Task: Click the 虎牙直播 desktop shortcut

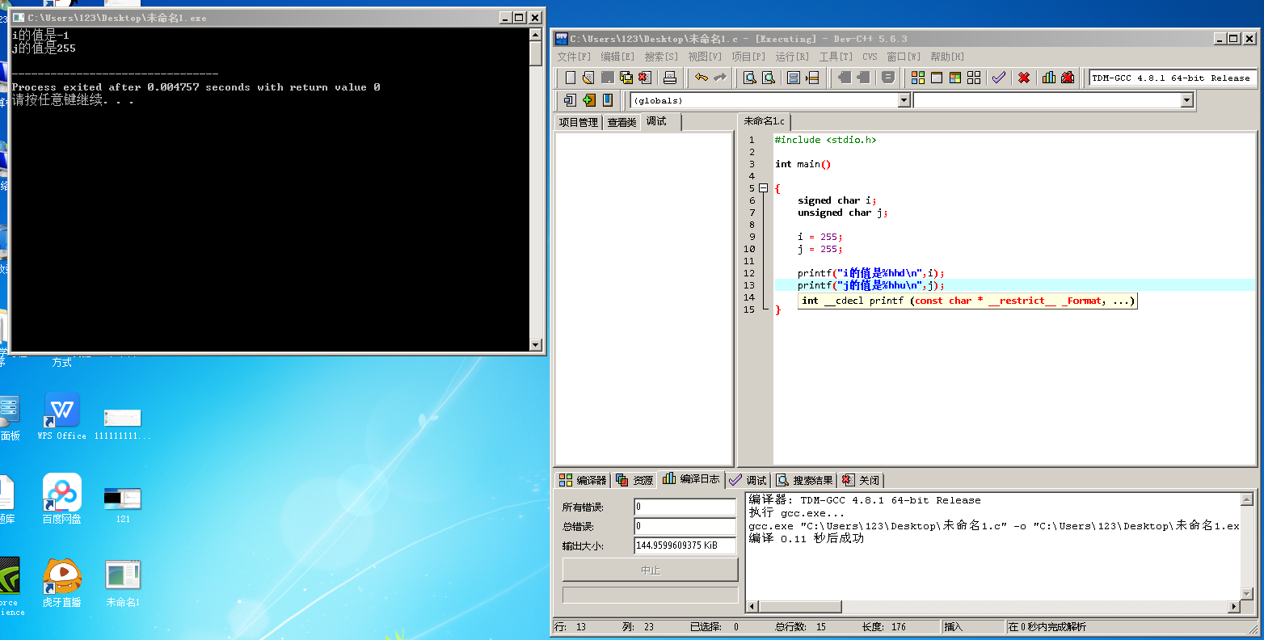Action: [62, 583]
